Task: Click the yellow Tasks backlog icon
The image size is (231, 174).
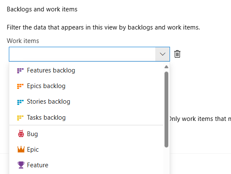Action: point(20,118)
